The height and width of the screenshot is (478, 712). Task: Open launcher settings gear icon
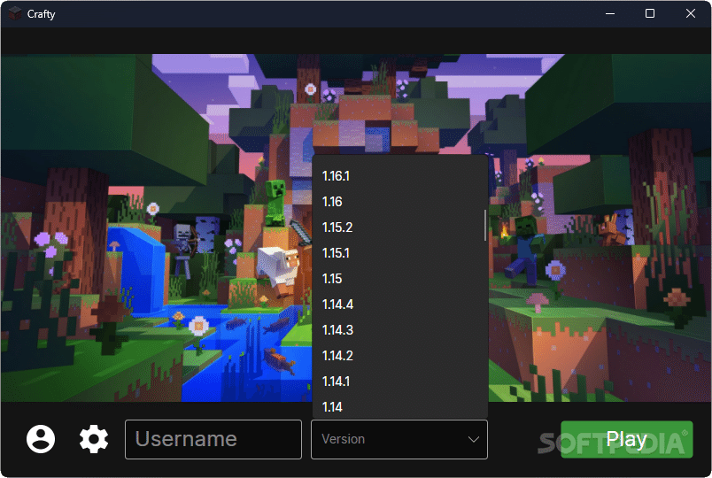94,439
